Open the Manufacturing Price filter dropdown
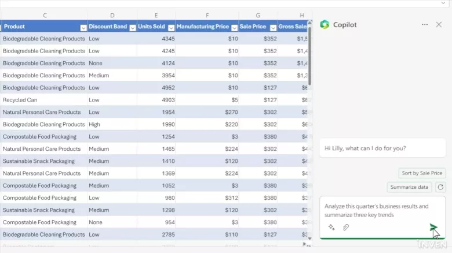The height and width of the screenshot is (253, 452). click(234, 27)
